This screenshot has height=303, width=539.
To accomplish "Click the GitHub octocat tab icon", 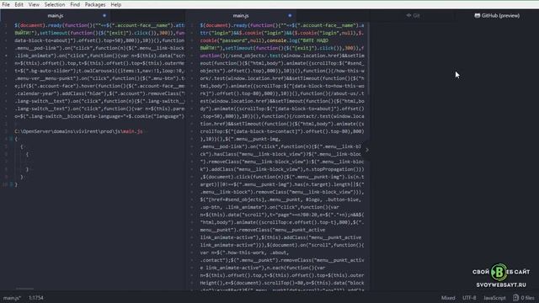I will [x=478, y=15].
